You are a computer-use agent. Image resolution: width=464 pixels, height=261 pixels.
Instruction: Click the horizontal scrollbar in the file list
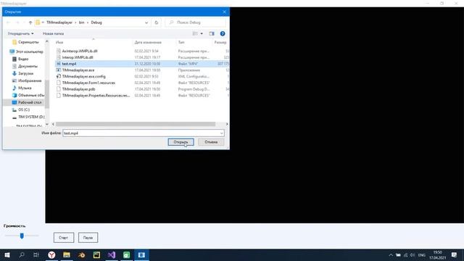[136, 124]
